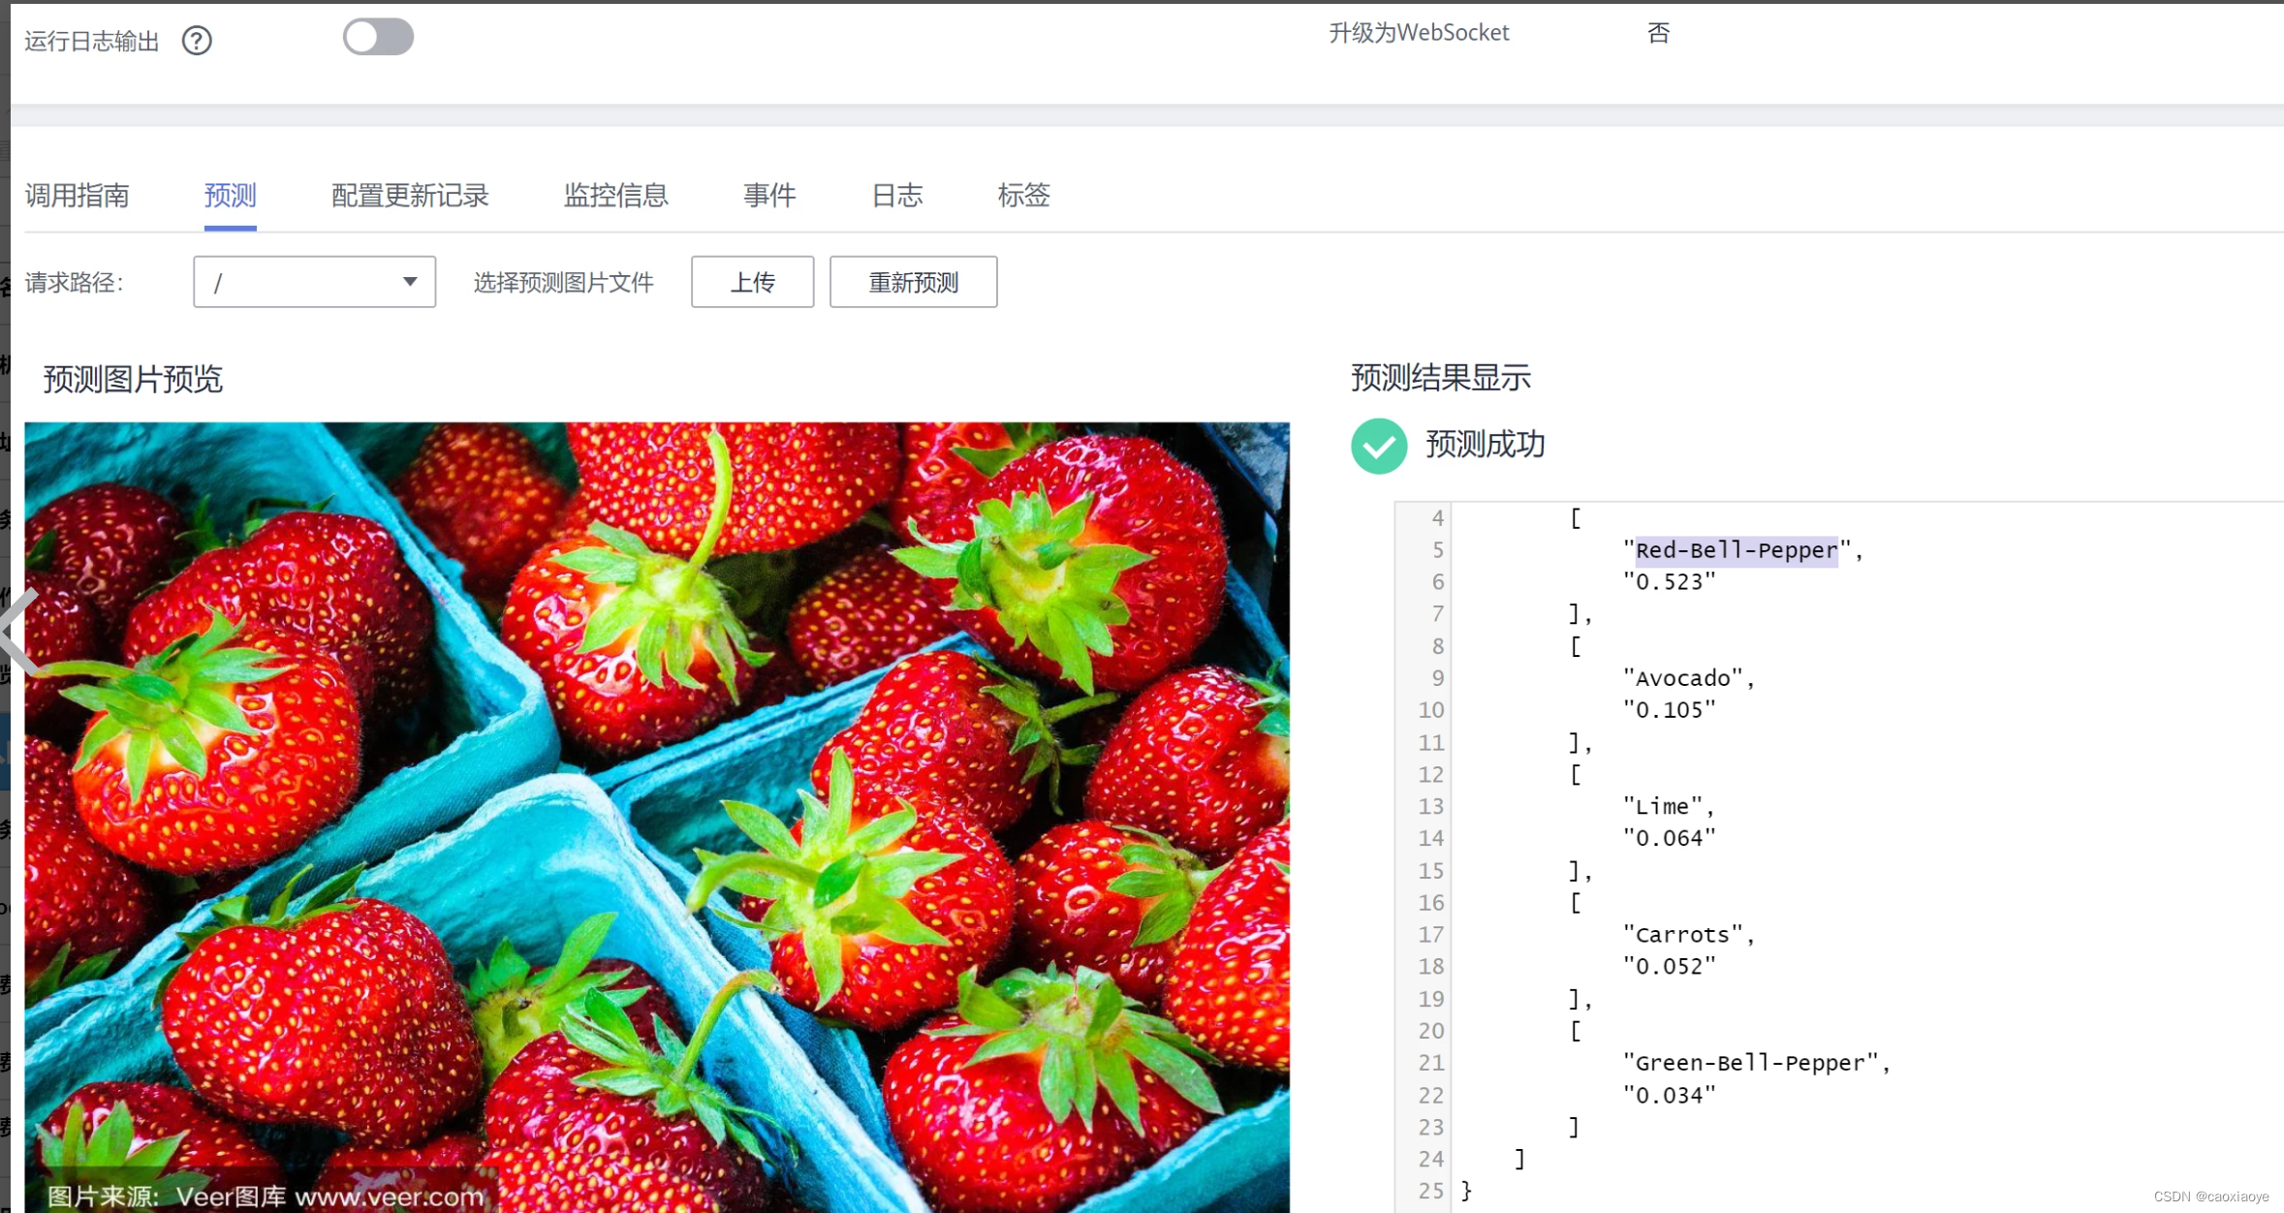Switch to the 标签 tab
2284x1213 pixels.
(x=1024, y=196)
